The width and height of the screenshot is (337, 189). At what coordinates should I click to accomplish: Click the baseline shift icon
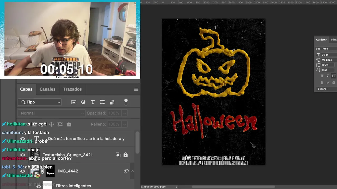point(318,70)
